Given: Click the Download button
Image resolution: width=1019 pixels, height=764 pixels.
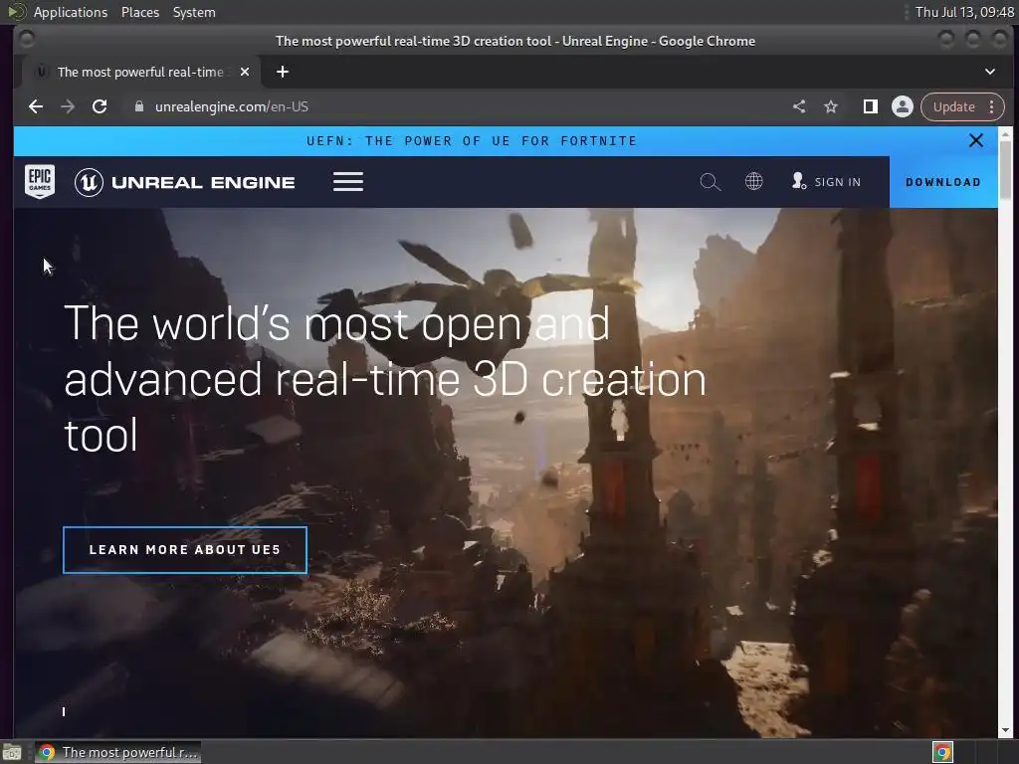Looking at the screenshot, I should [x=943, y=182].
